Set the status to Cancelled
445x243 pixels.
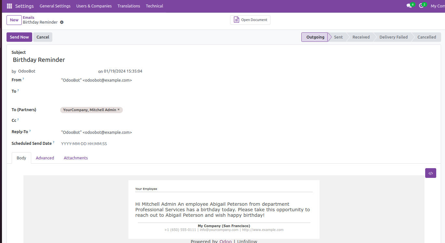[x=426, y=37]
